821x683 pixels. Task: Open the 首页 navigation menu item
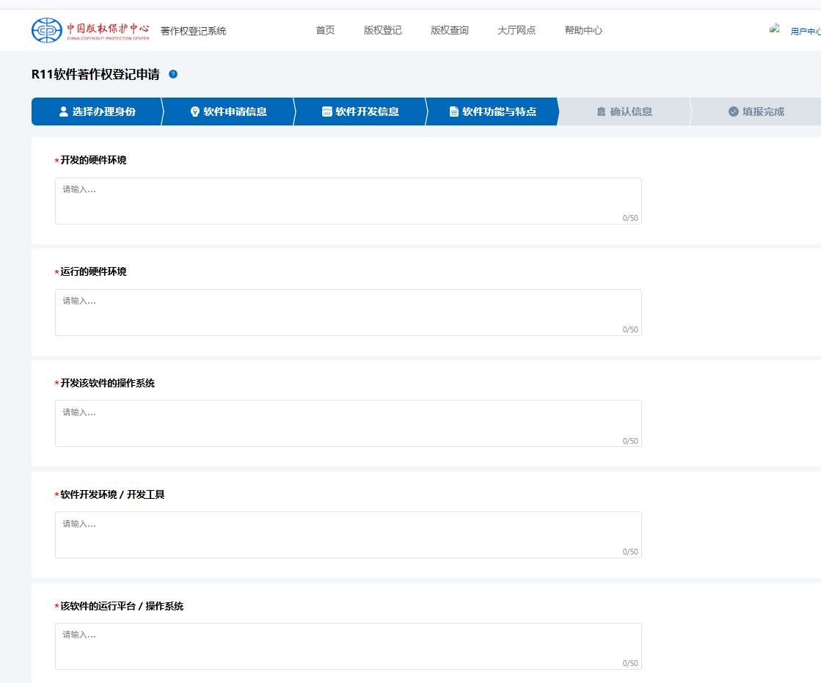325,30
